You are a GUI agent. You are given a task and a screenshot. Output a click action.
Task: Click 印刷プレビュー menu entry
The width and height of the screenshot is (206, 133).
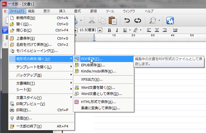tap(30, 104)
